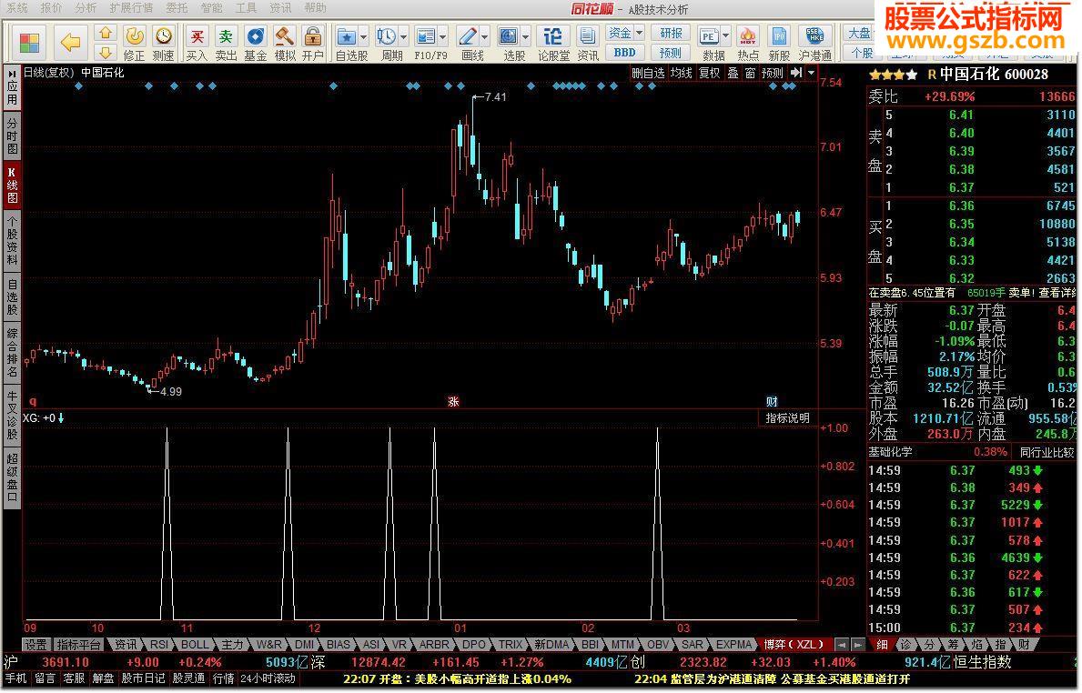Open the 基金 fund icon
This screenshot has height=693, width=1082.
[256, 43]
